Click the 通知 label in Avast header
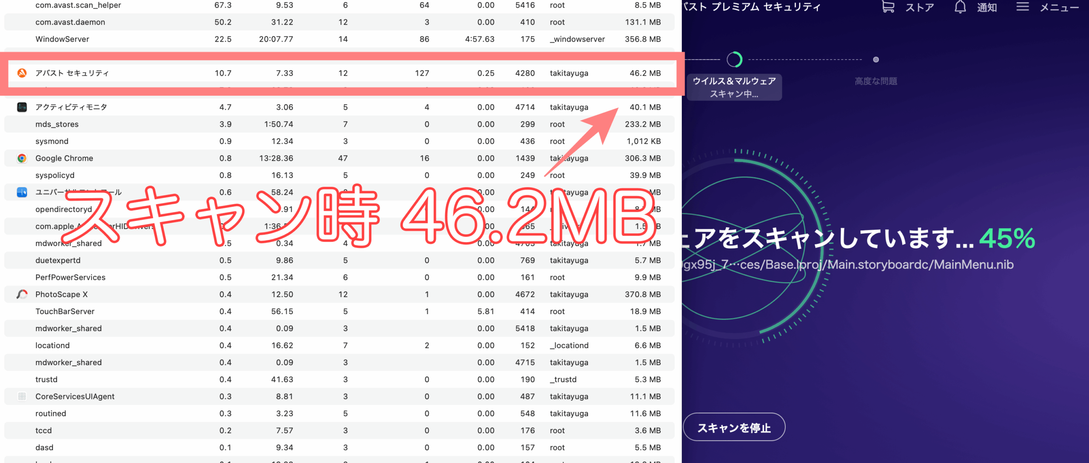 (987, 7)
